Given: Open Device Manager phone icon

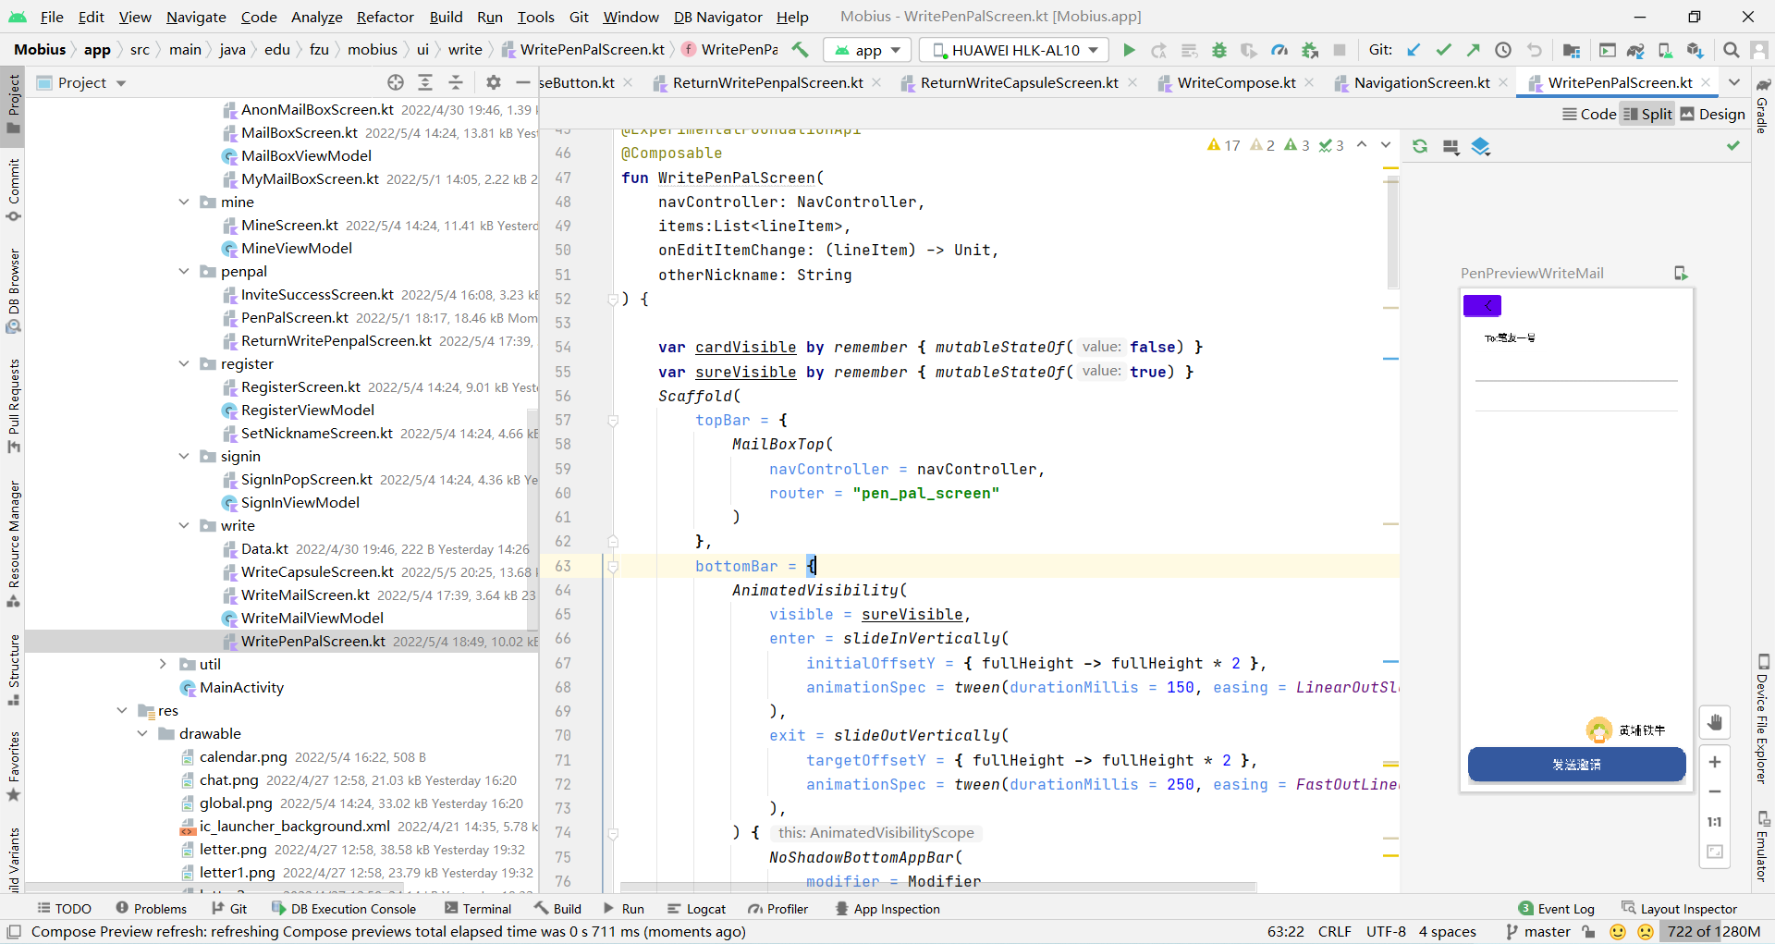Looking at the screenshot, I should tap(1665, 50).
